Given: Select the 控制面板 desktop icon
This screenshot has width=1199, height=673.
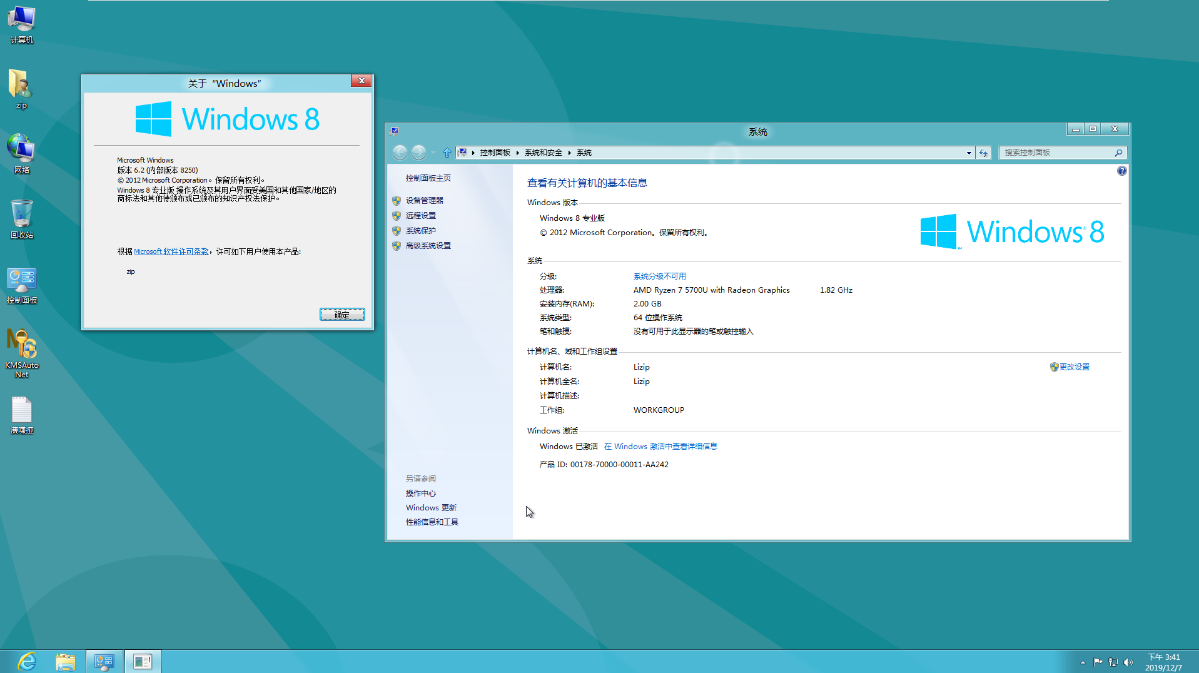Looking at the screenshot, I should [x=22, y=285].
